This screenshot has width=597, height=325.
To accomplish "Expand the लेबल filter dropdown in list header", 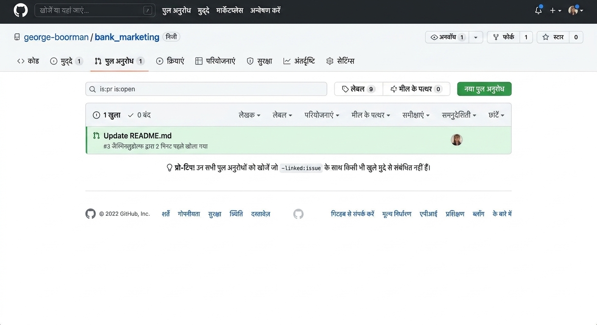I will (282, 115).
